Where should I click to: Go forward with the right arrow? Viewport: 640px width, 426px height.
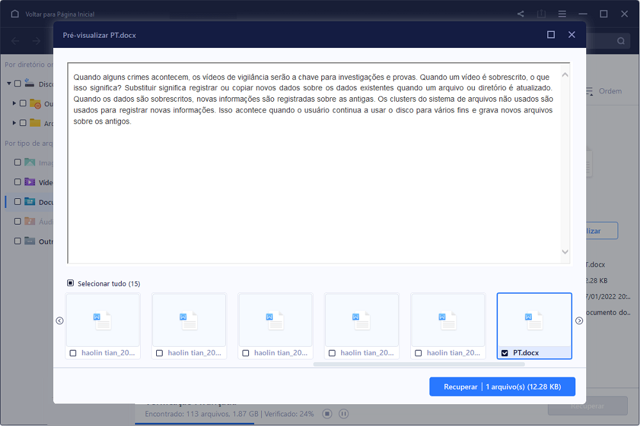click(36, 41)
